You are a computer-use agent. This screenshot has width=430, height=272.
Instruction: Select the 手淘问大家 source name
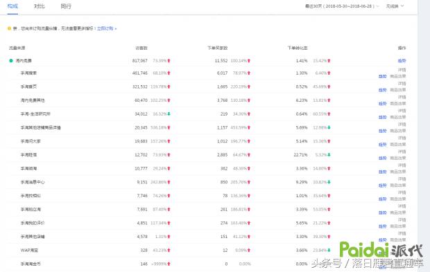tap(31, 141)
